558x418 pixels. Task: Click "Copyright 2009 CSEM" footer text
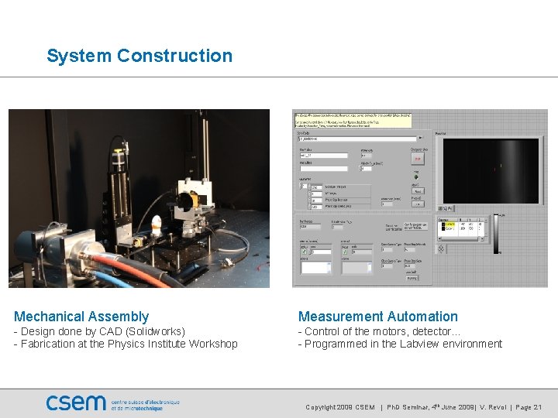340,407
